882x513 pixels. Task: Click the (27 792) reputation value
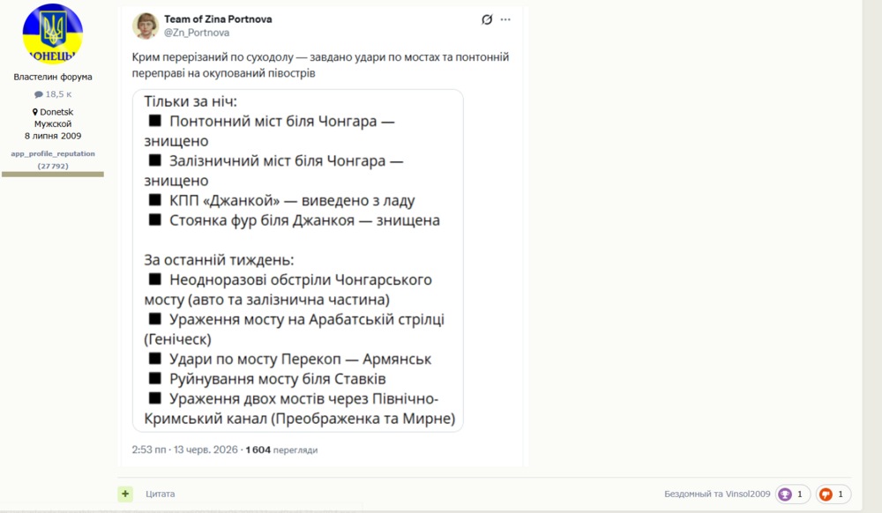click(53, 166)
